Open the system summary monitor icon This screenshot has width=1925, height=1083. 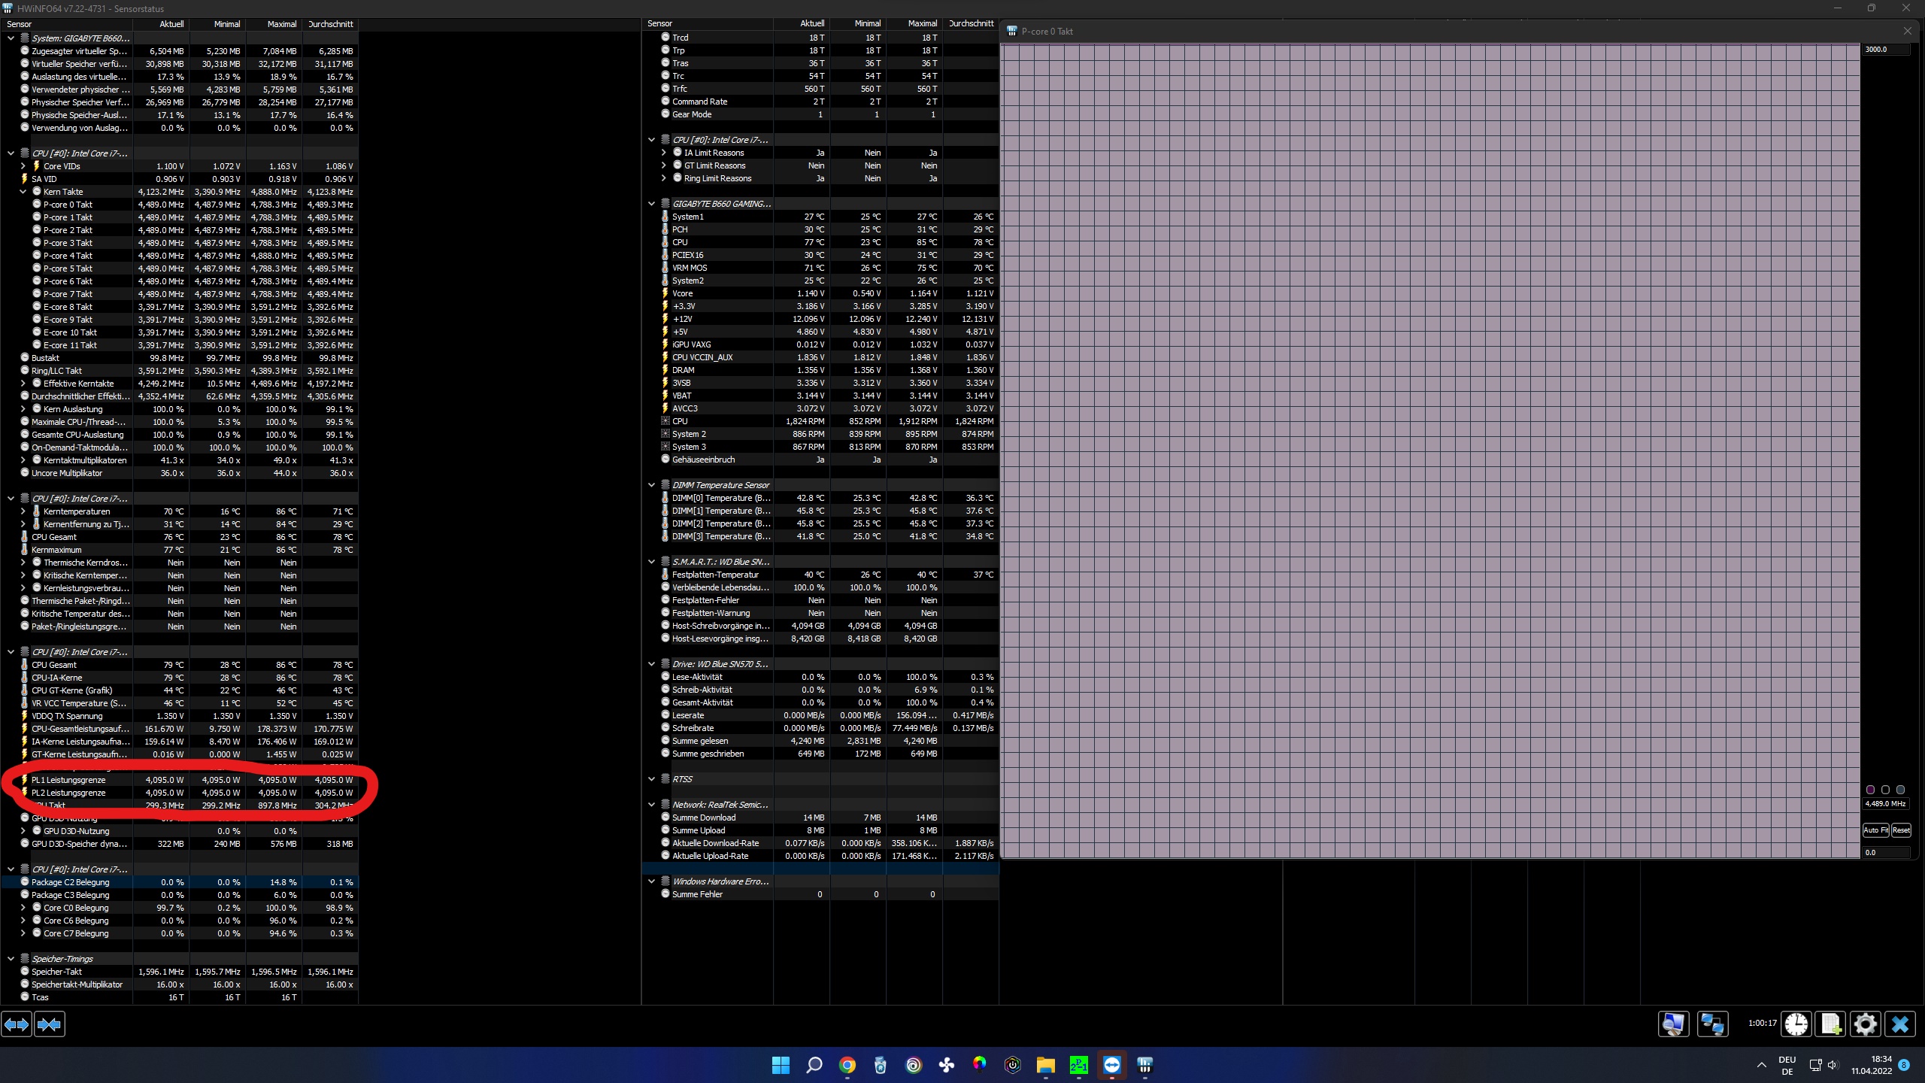1673,1024
